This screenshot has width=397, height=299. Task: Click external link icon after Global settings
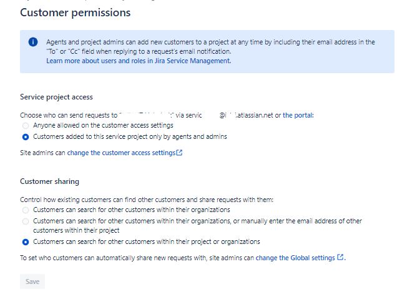(340, 257)
